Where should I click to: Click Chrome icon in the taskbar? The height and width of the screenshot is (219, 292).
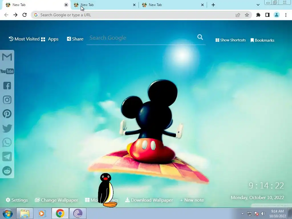click(60, 213)
